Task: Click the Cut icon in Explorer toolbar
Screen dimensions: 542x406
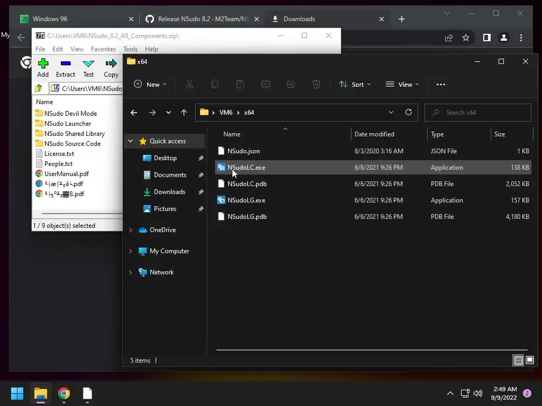Action: click(189, 84)
